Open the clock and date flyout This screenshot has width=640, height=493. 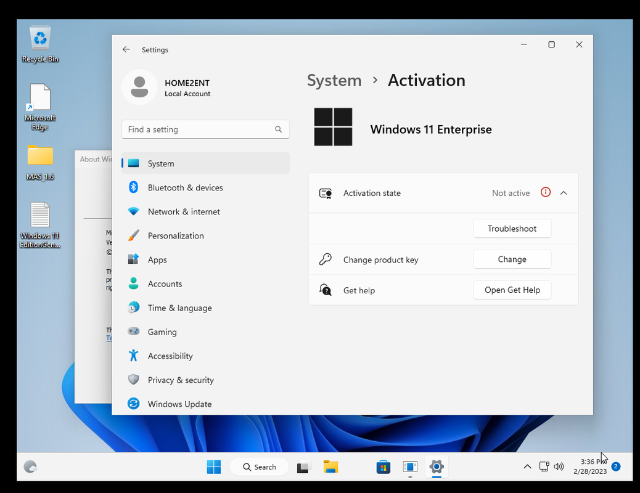(x=590, y=467)
